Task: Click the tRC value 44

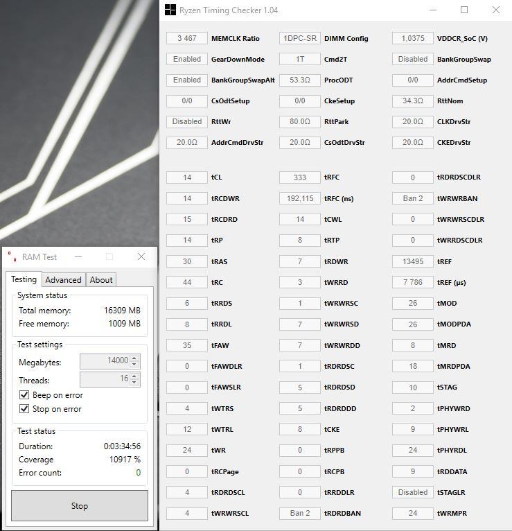Action: point(187,282)
